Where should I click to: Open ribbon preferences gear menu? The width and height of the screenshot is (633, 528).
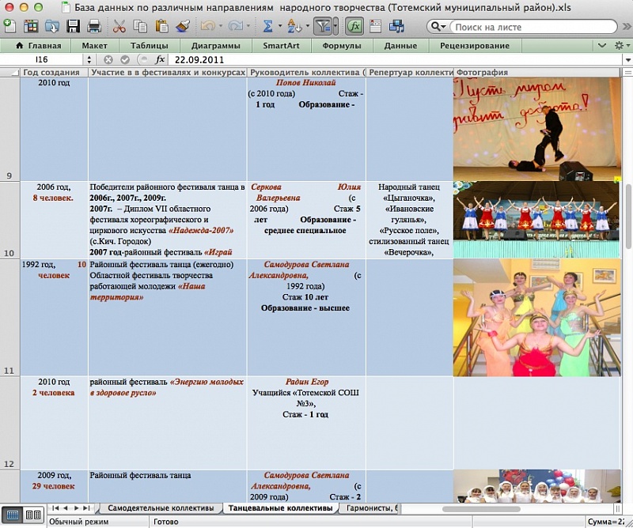[621, 46]
